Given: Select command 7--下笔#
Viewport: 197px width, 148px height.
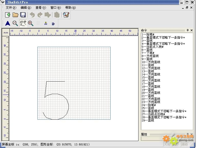Looking at the screenshot, I should (x=148, y=53).
